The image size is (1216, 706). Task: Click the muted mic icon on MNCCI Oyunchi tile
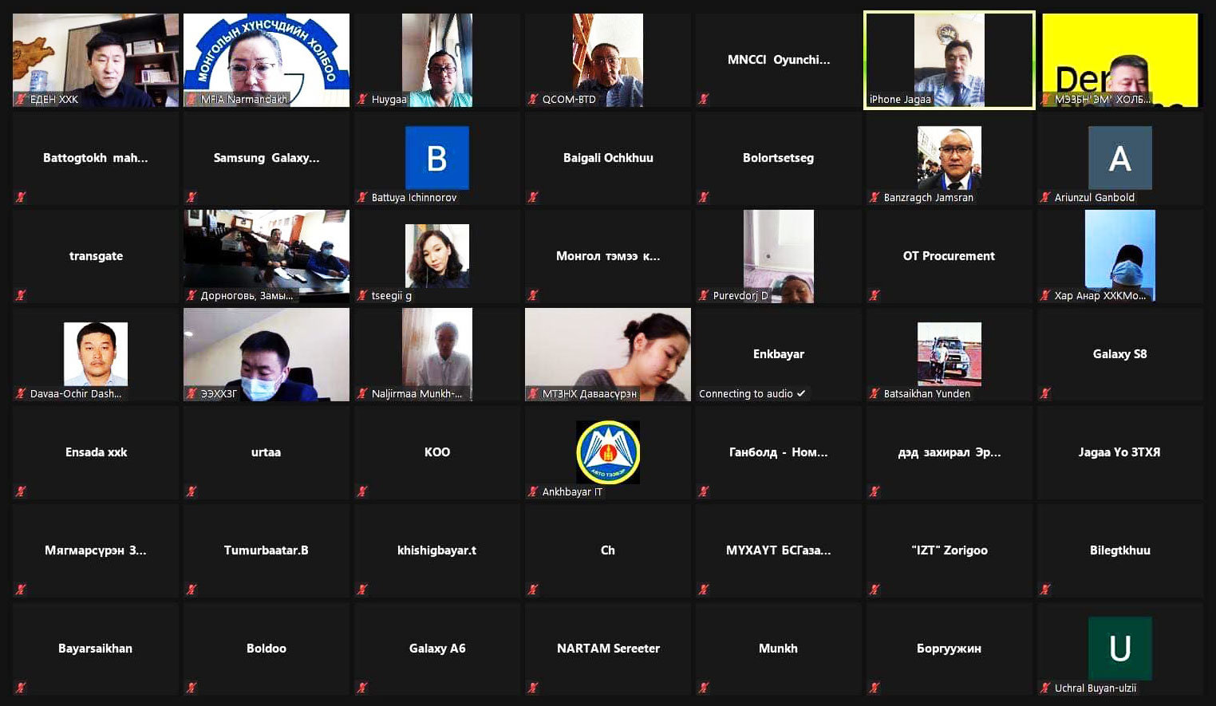coord(704,99)
